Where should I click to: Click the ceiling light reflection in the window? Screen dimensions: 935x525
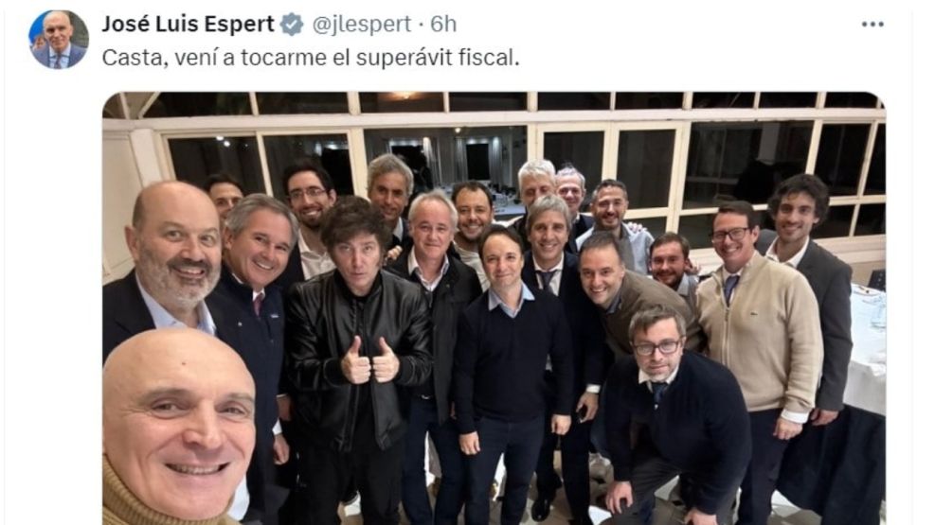(404, 96)
